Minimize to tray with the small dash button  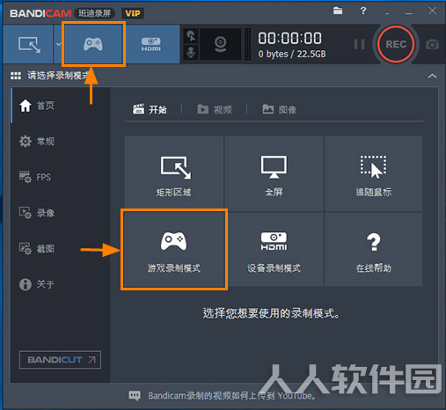point(387,13)
